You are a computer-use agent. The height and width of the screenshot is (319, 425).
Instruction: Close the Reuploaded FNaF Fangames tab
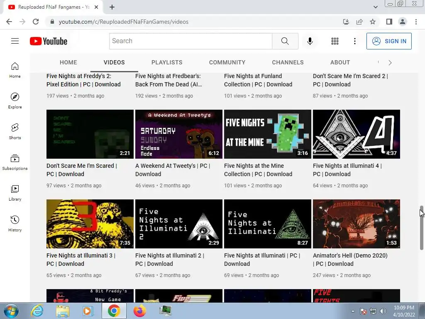pyautogui.click(x=96, y=7)
